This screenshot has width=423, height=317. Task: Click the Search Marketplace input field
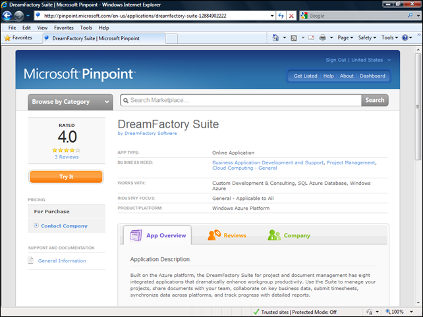point(240,100)
